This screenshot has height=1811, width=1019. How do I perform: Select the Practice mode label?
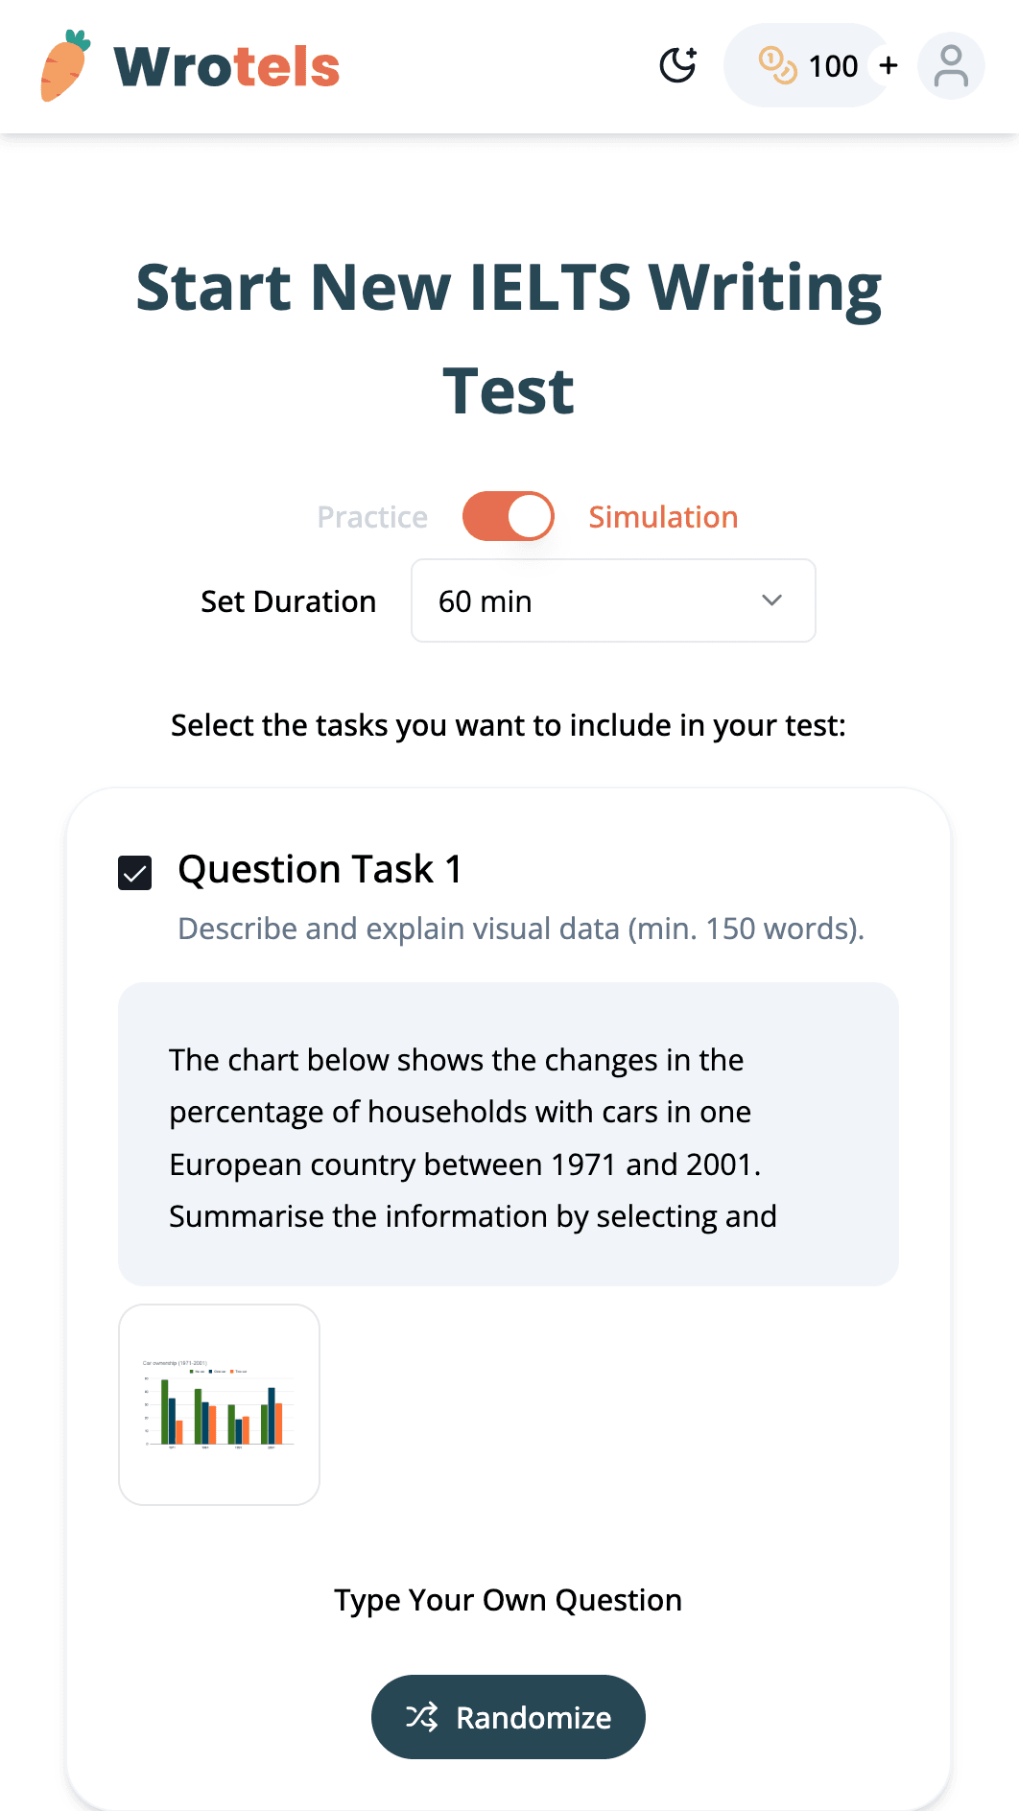pyautogui.click(x=371, y=516)
